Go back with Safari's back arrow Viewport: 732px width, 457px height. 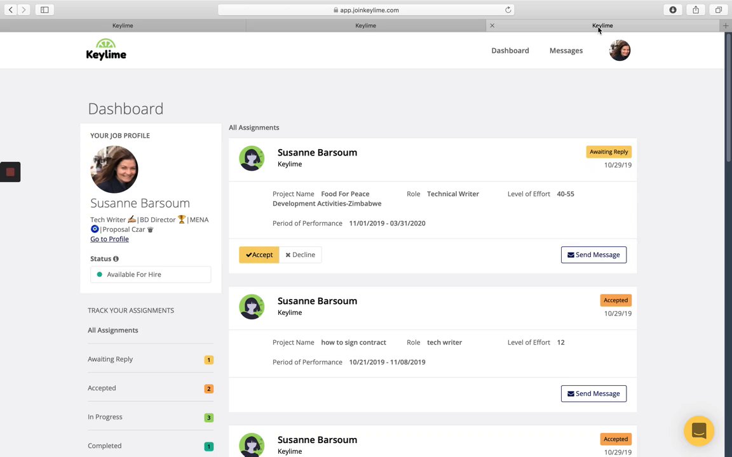(x=11, y=10)
